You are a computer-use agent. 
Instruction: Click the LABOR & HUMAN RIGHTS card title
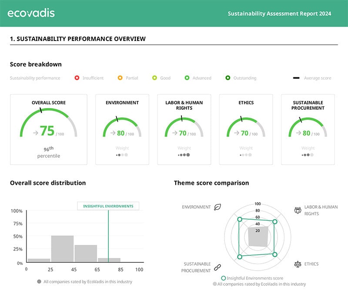[184, 105]
